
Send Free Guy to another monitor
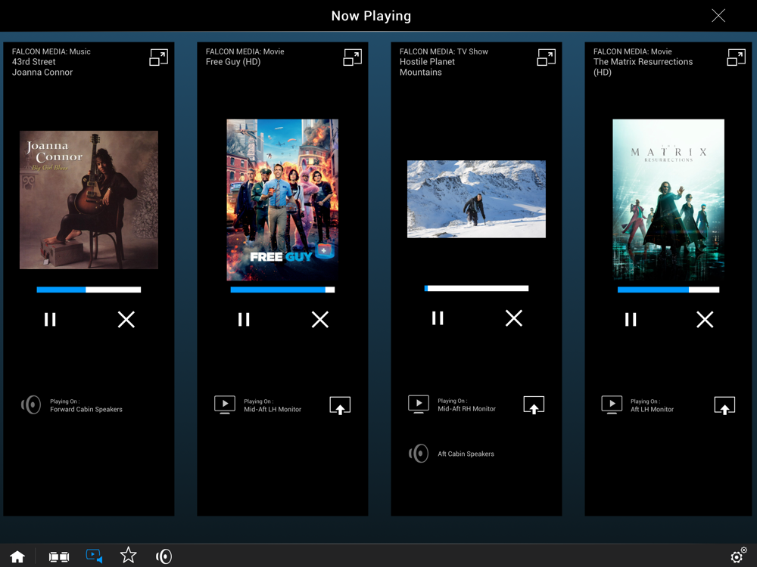(340, 405)
